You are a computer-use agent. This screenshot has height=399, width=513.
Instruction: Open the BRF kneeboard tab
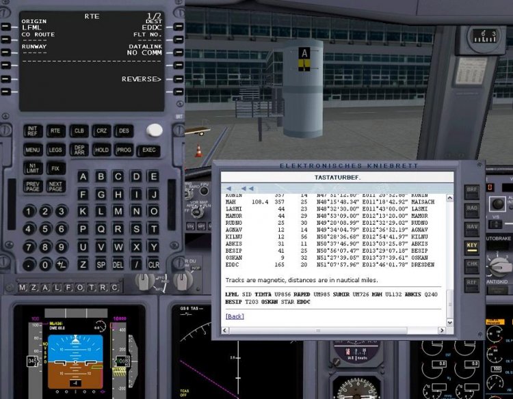pos(472,191)
